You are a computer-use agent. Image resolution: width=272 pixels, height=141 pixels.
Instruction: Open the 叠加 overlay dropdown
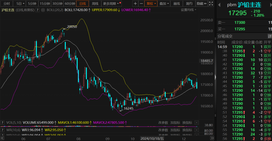pyautogui.click(x=164, y=3)
